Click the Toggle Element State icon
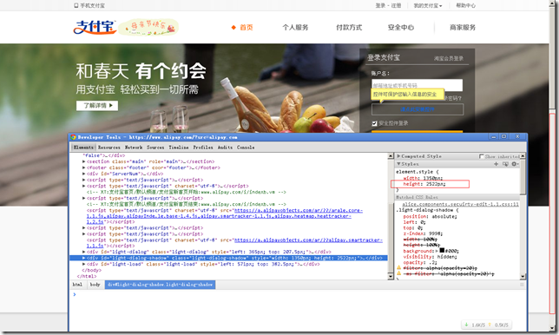 pyautogui.click(x=505, y=164)
